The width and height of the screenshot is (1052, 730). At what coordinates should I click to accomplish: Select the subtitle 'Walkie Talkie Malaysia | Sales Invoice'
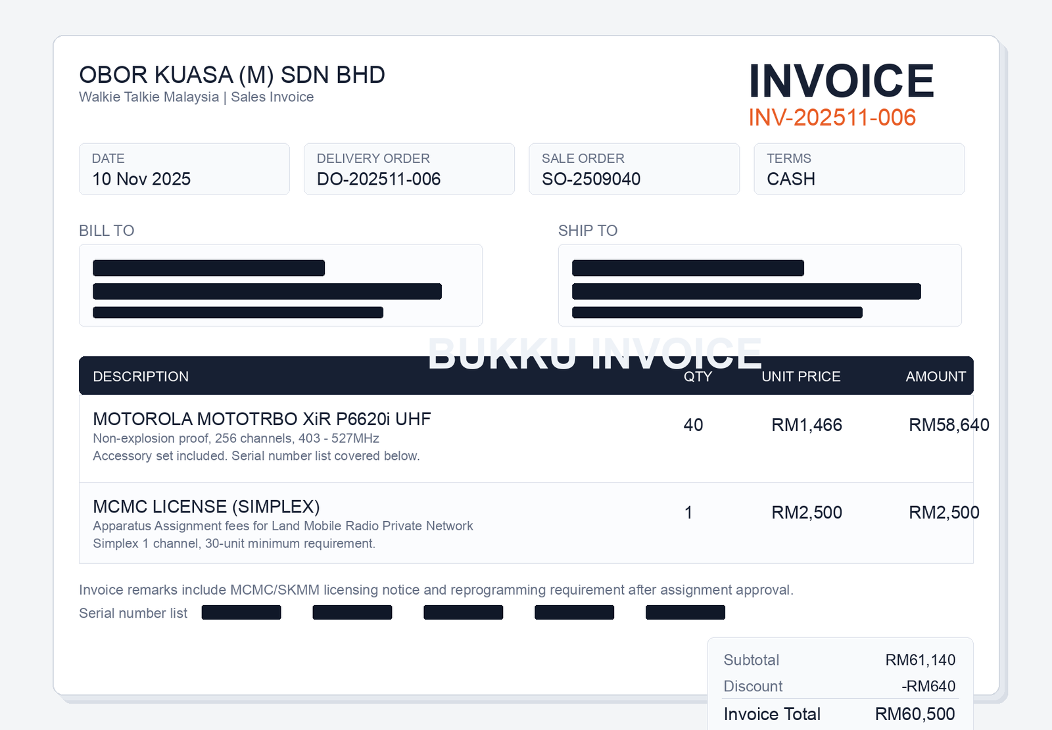click(196, 97)
